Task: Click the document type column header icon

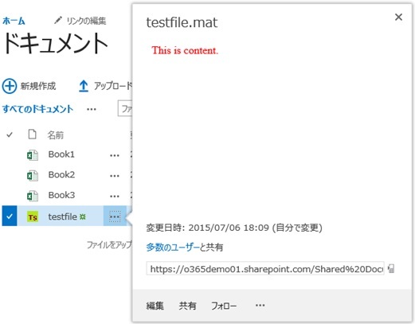Action: click(x=32, y=135)
